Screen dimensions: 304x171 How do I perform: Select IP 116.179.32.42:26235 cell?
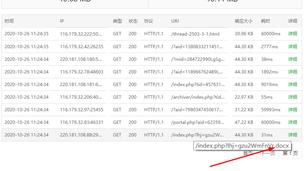pyautogui.click(x=81, y=47)
